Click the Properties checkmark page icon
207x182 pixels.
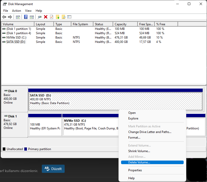point(52,17)
